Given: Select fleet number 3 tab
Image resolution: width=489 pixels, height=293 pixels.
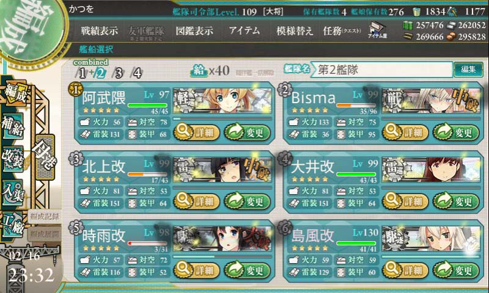Looking at the screenshot, I should click(x=119, y=73).
